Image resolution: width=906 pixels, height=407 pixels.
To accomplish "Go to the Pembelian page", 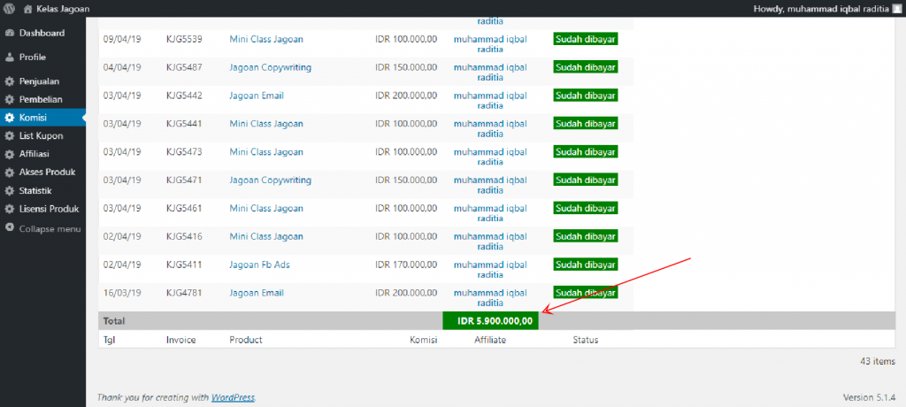I will [42, 99].
